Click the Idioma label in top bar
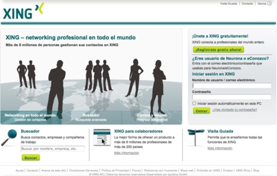This screenshot has width=277, height=176. (262, 3)
